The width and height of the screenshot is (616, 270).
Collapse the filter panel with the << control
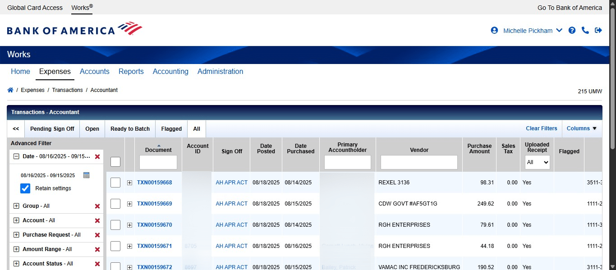15,128
